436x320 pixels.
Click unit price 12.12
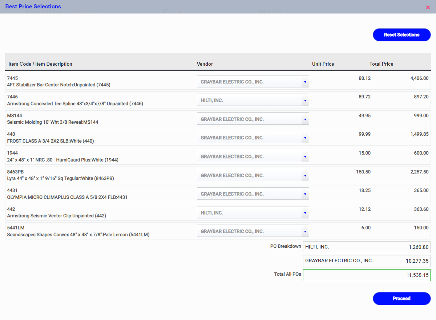[364, 209]
